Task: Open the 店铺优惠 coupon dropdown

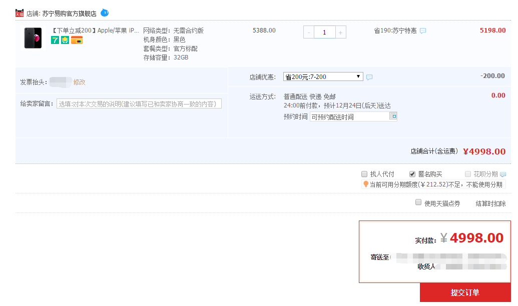Action: point(323,77)
